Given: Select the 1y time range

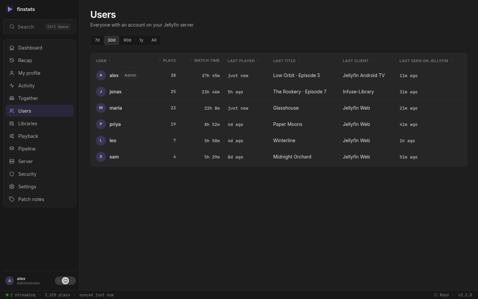Looking at the screenshot, I should tap(141, 40).
